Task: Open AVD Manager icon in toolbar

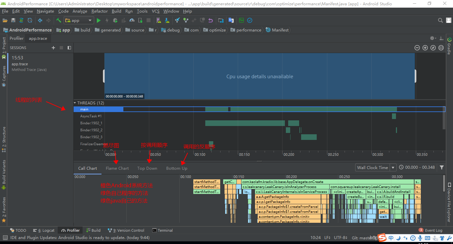Action: [159, 20]
